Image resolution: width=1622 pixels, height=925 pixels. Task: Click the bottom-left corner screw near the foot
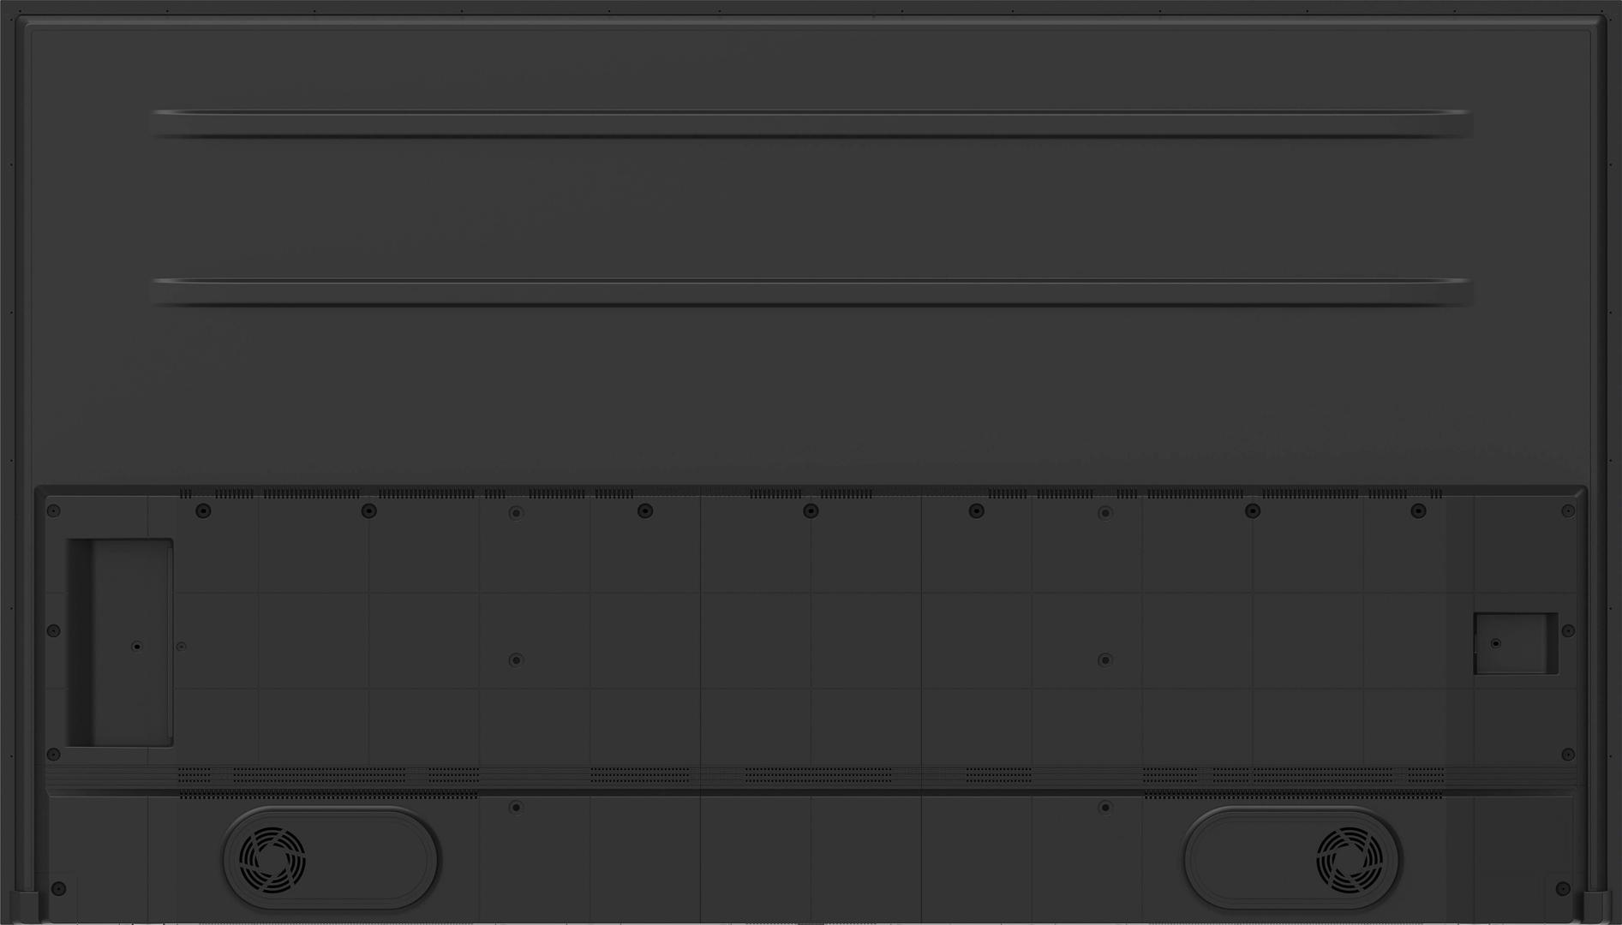[58, 888]
